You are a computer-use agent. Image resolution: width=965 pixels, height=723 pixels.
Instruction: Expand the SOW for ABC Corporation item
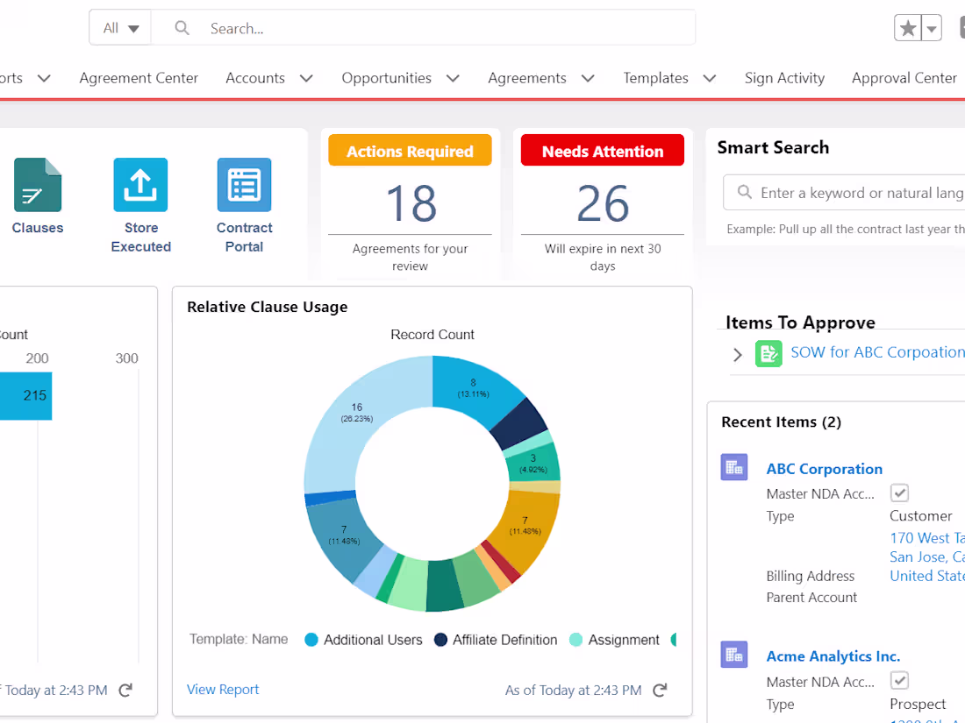pyautogui.click(x=738, y=354)
